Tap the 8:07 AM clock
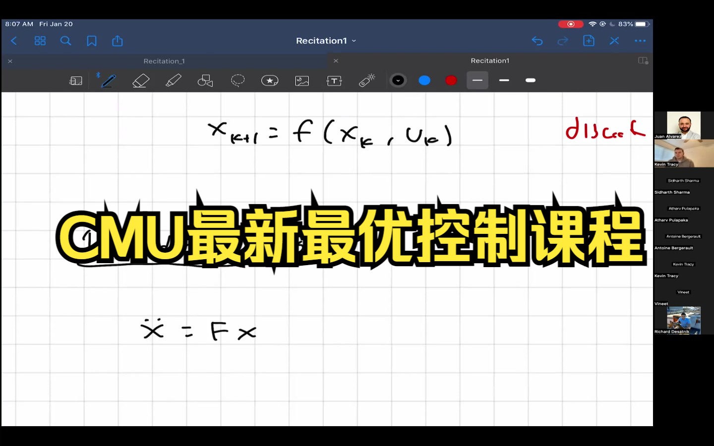This screenshot has height=446, width=714. pos(19,24)
